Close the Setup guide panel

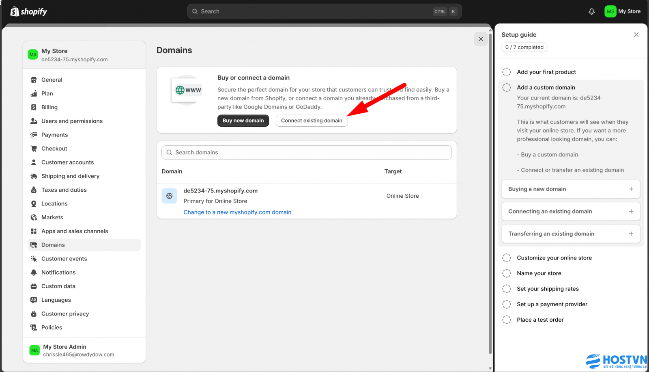point(636,35)
